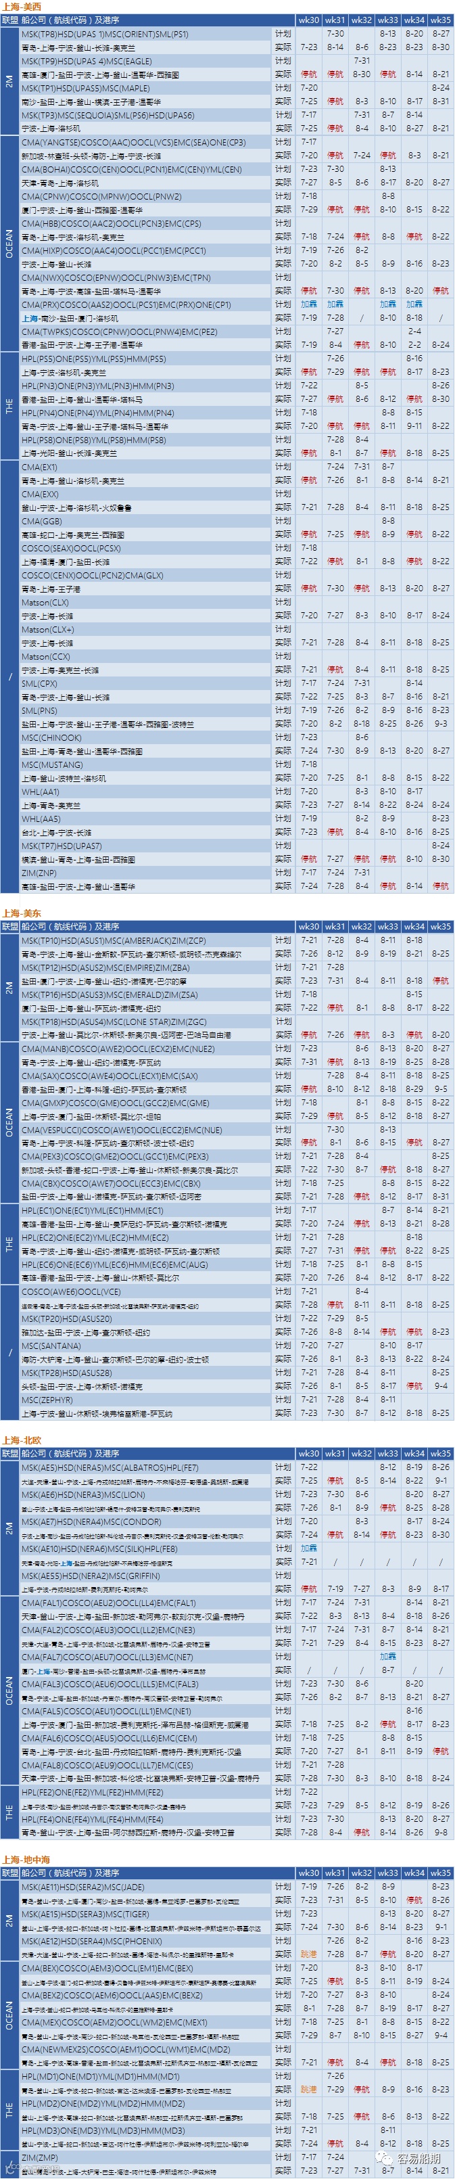
Task: Select the CMA(BOHAI) route row
Action: point(131,169)
